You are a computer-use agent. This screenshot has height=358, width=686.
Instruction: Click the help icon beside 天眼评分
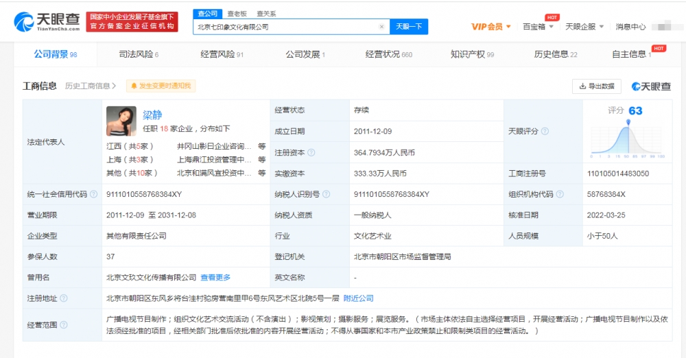click(545, 131)
